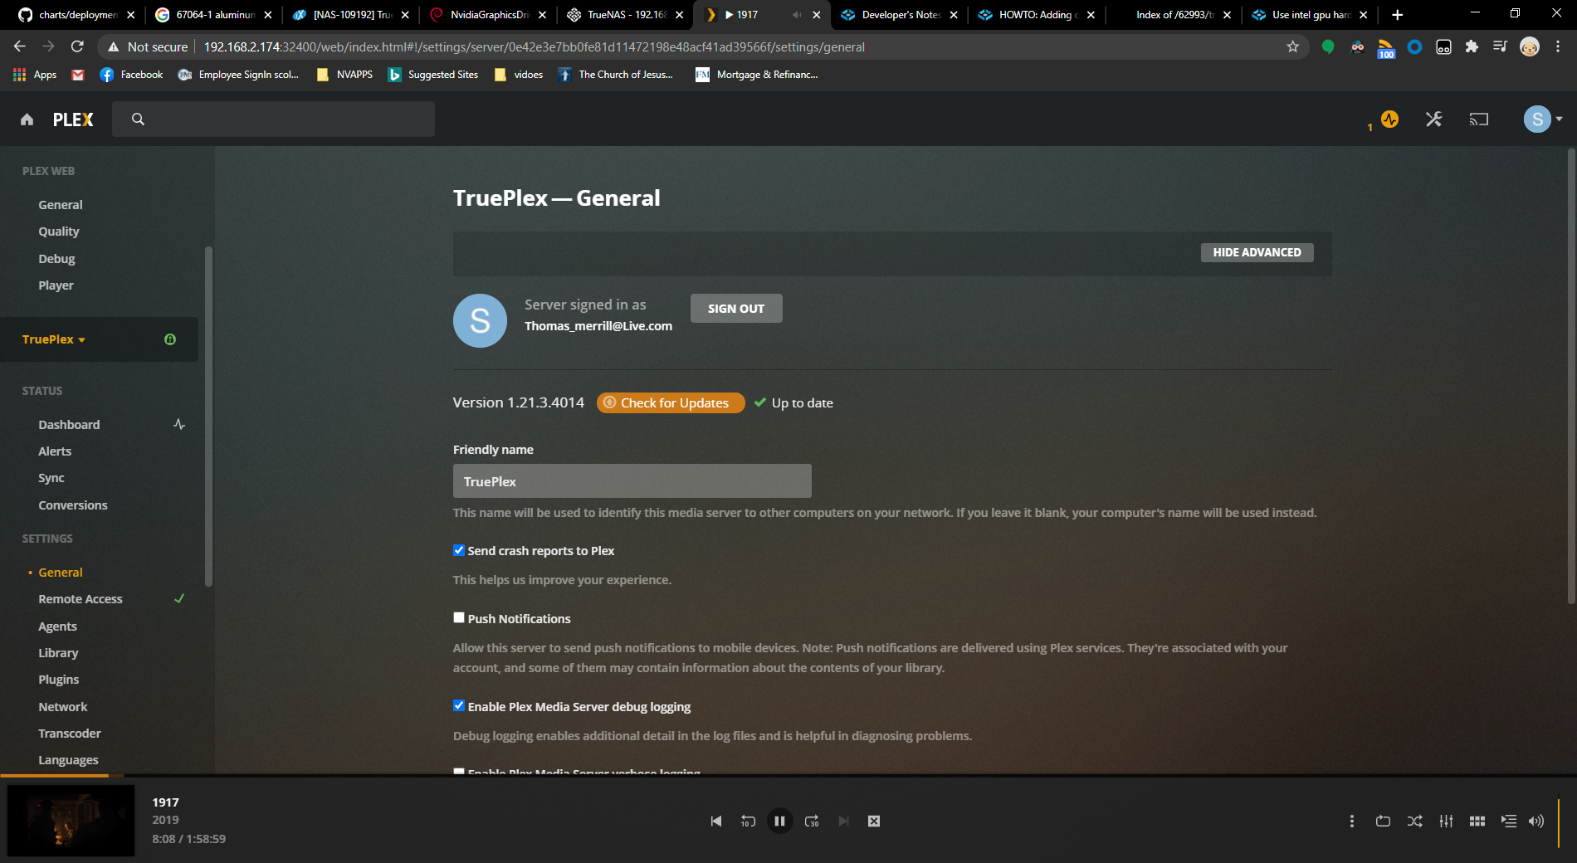Viewport: 1577px width, 863px height.
Task: Click the TruePlex secure lock icon
Action: pyautogui.click(x=170, y=339)
